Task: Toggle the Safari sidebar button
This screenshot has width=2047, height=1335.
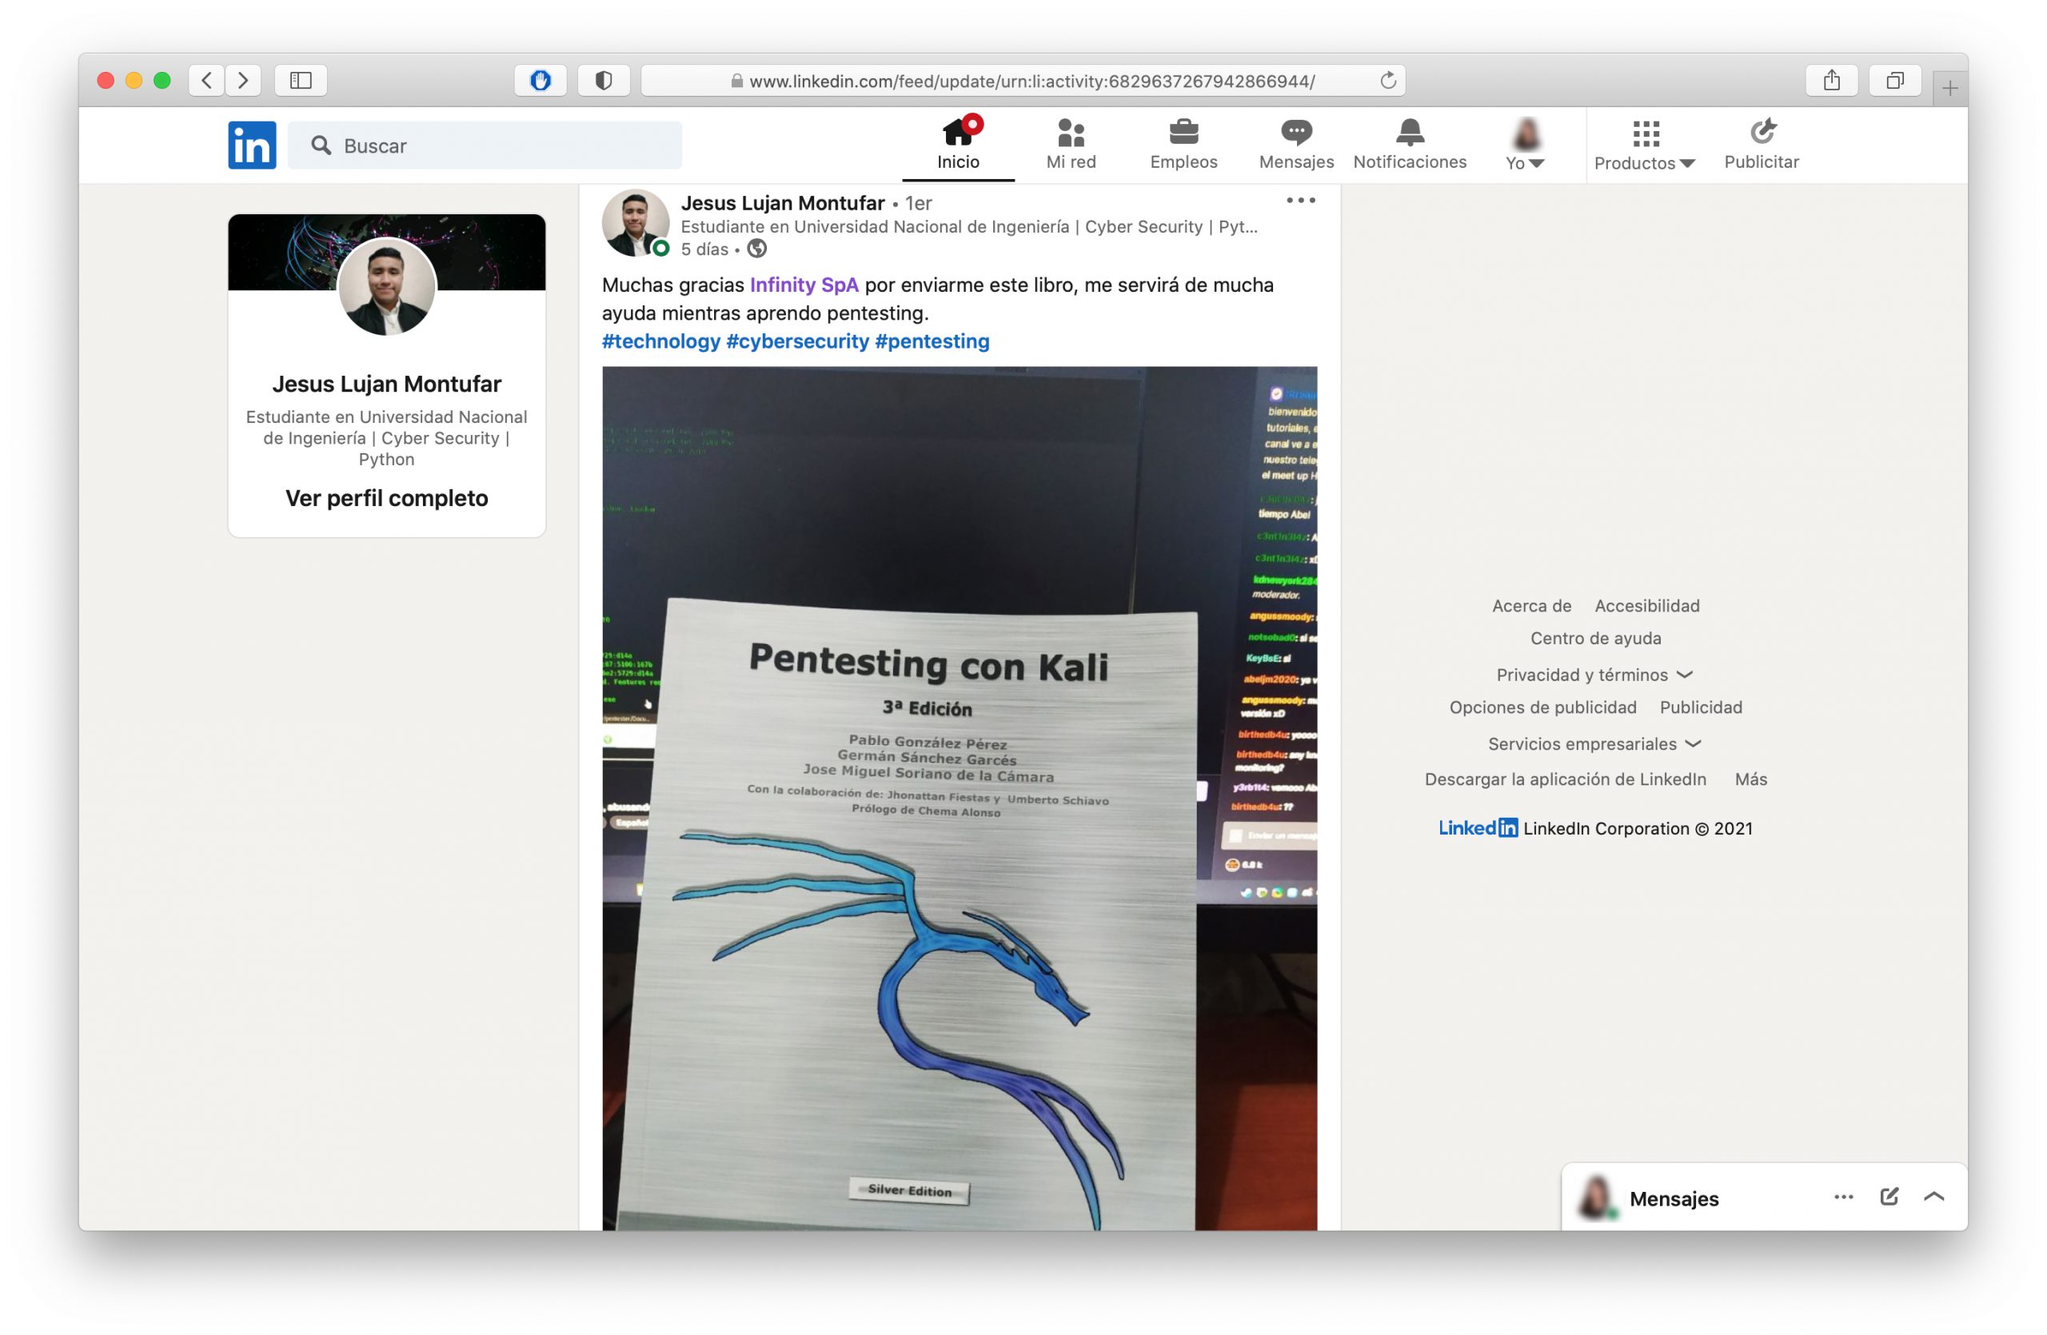Action: [301, 81]
